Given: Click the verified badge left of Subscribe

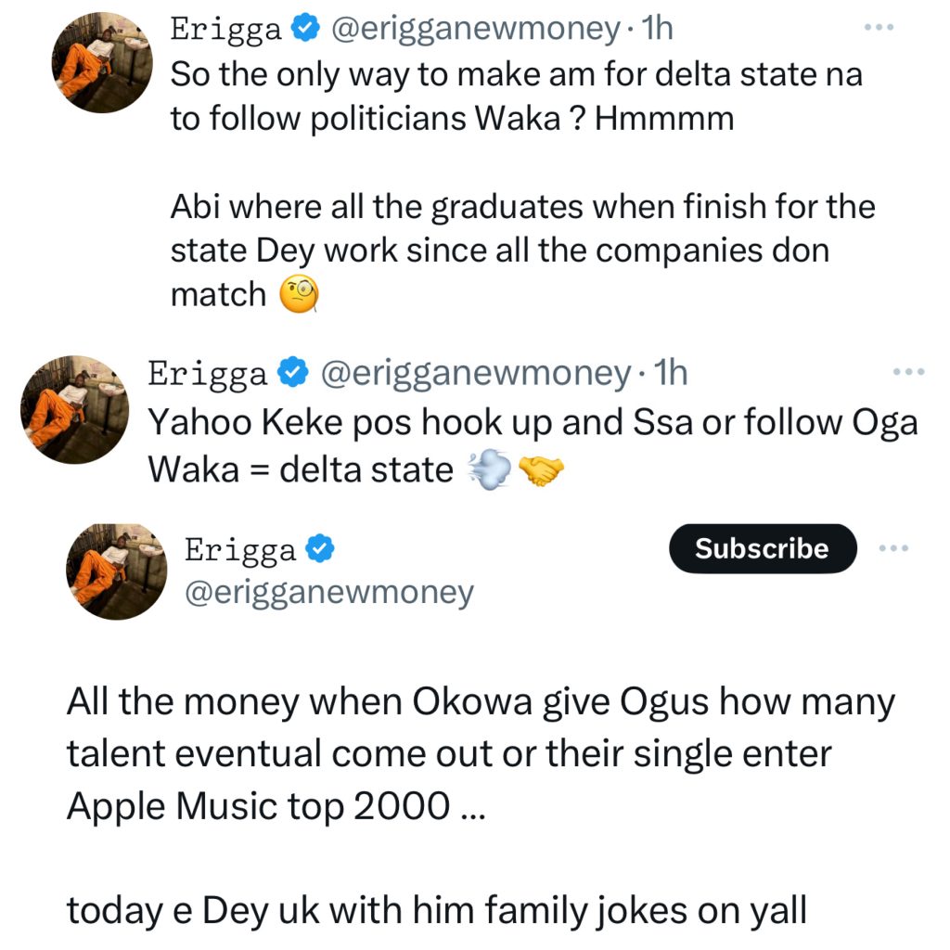Looking at the screenshot, I should 320,550.
